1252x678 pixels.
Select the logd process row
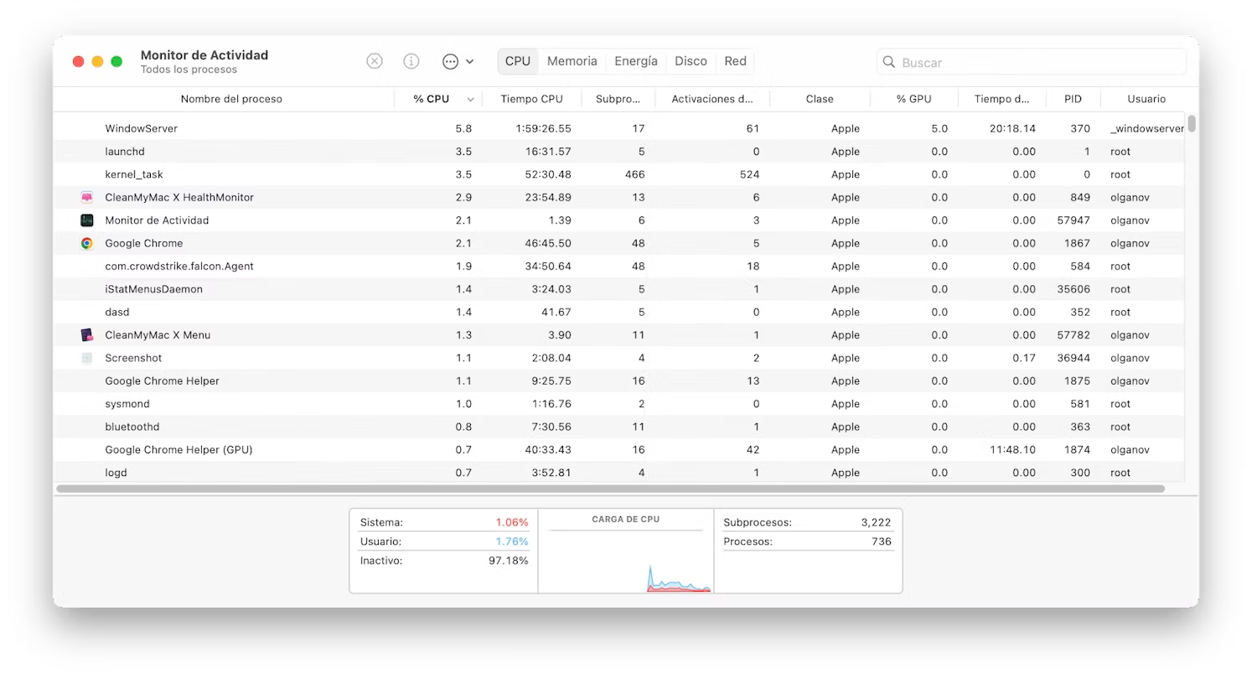620,473
